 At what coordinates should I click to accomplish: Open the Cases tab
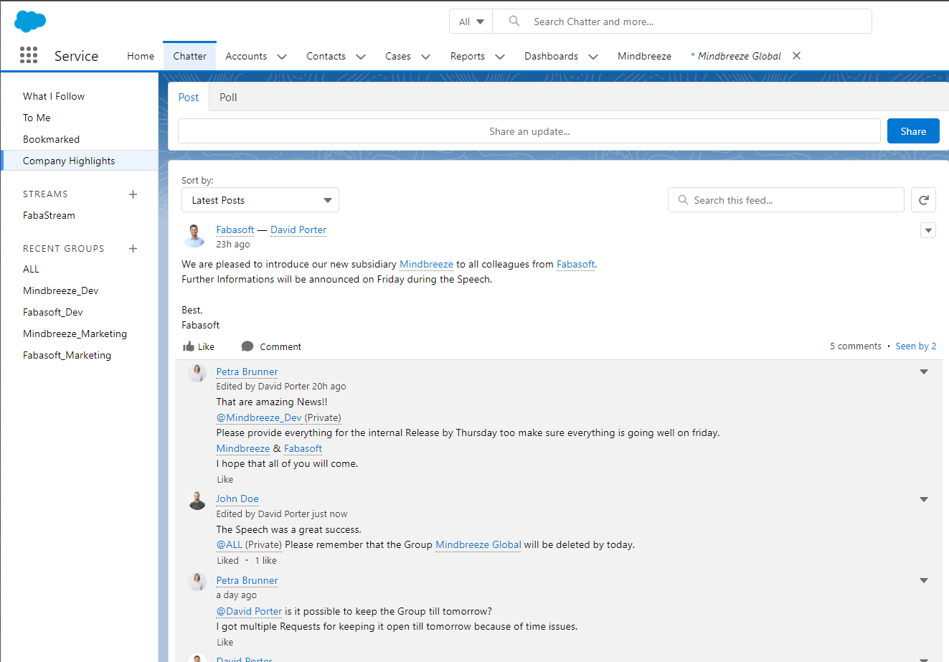point(398,56)
